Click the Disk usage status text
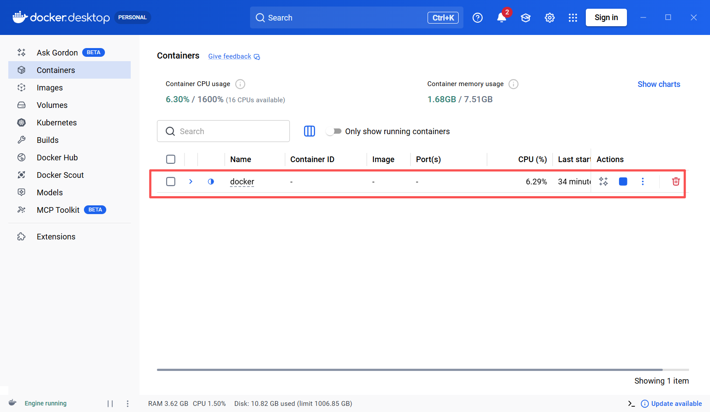Image resolution: width=710 pixels, height=412 pixels. (x=293, y=404)
